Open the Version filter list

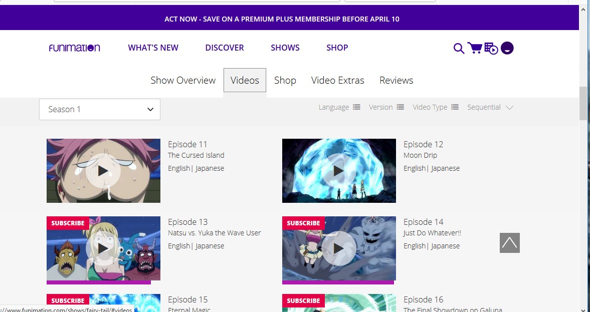point(386,107)
